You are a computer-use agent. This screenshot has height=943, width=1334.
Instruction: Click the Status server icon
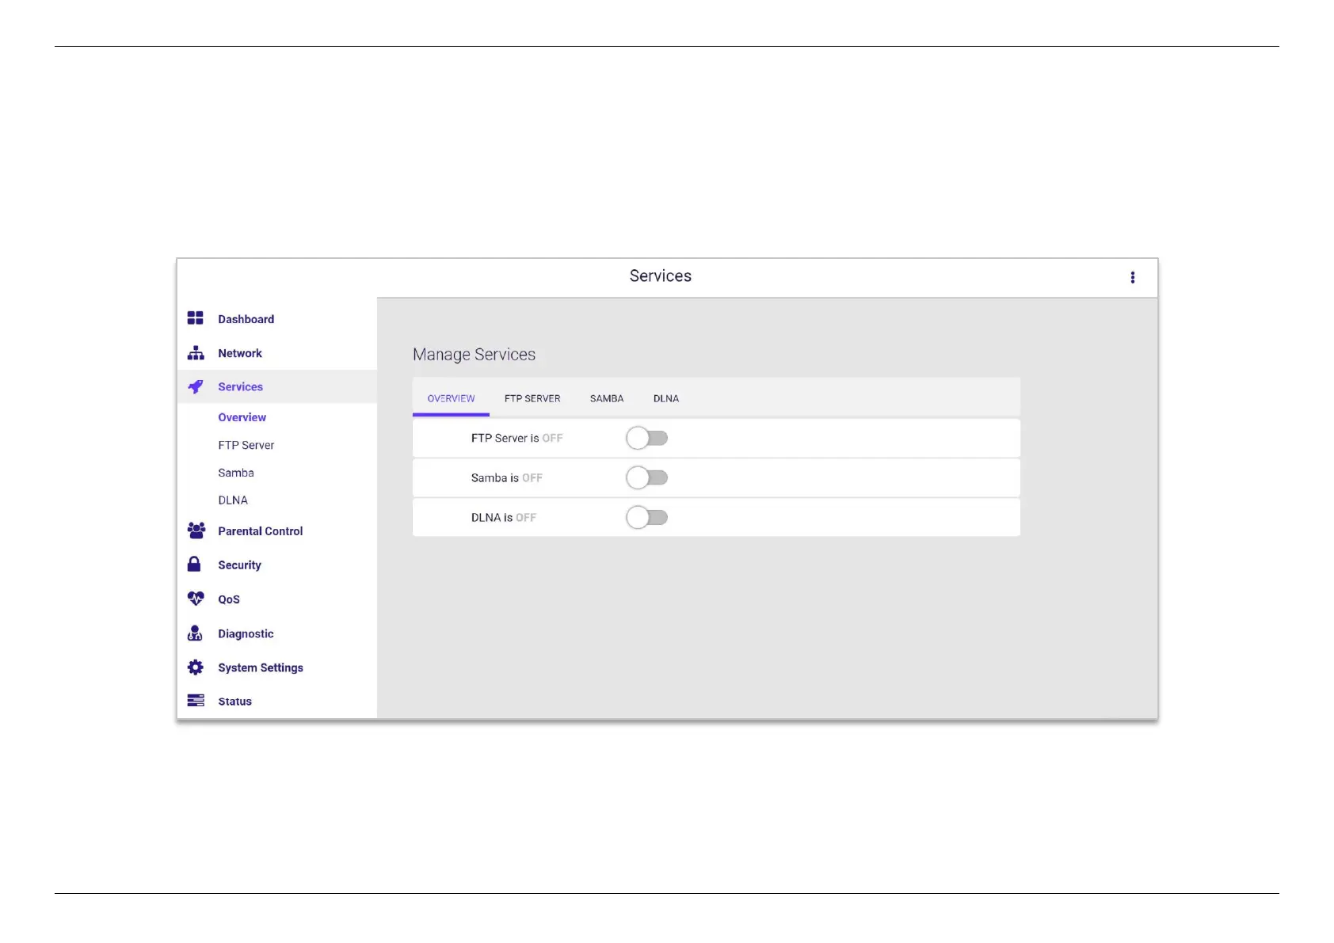(x=195, y=701)
